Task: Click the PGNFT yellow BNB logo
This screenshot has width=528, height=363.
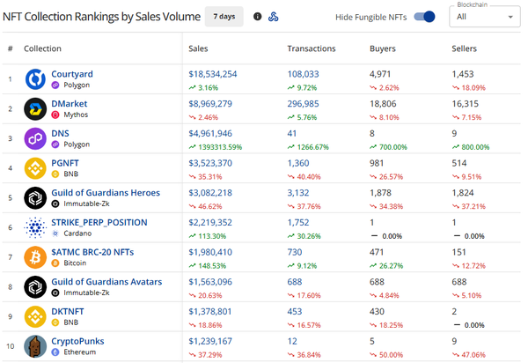Action: [x=35, y=168]
